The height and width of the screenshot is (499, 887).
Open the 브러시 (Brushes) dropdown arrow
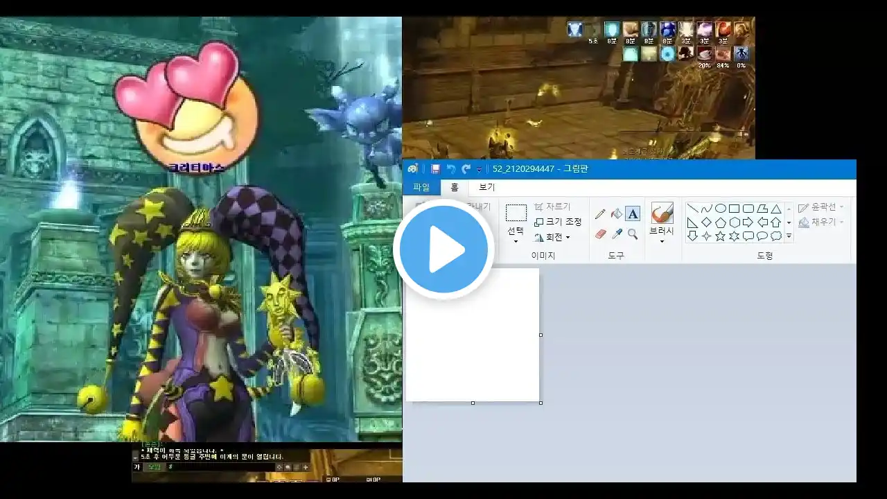tap(662, 241)
